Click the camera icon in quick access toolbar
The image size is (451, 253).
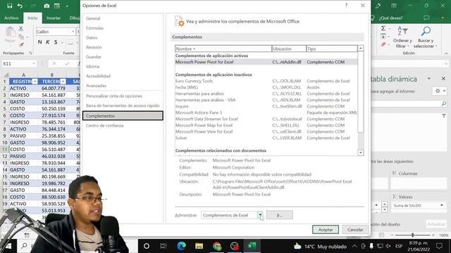point(47,6)
